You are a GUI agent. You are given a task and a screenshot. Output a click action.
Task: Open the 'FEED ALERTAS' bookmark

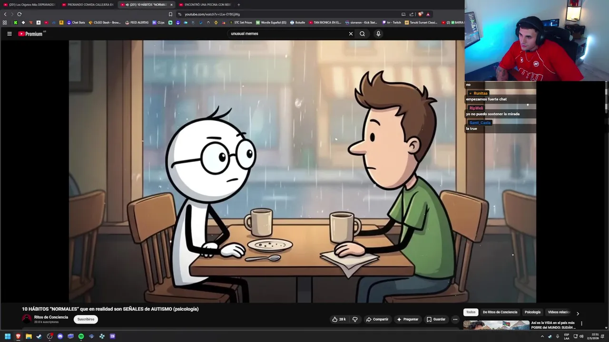pyautogui.click(x=137, y=22)
